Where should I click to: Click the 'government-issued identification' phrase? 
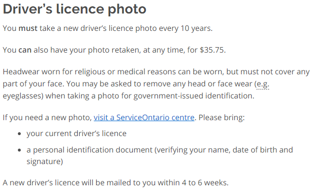(193, 96)
